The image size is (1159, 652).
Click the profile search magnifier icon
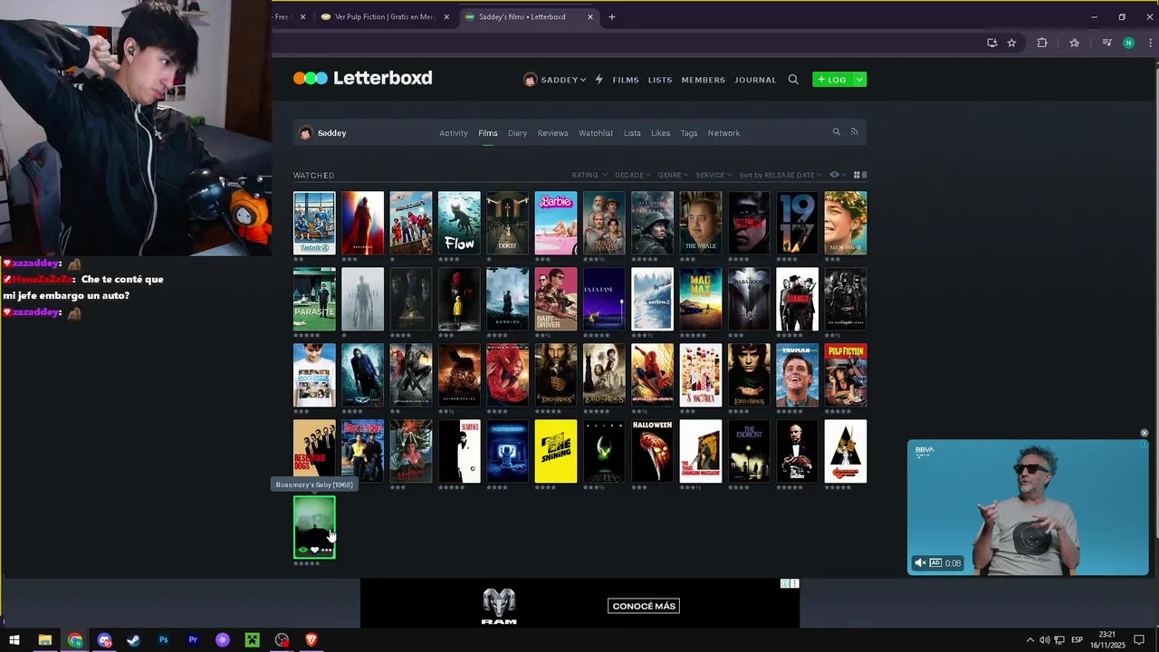pos(837,132)
